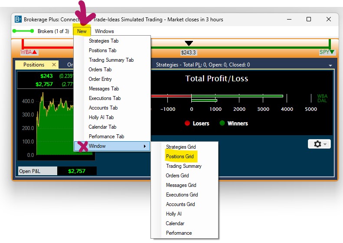Expand the Window submenu arrow

coord(145,146)
